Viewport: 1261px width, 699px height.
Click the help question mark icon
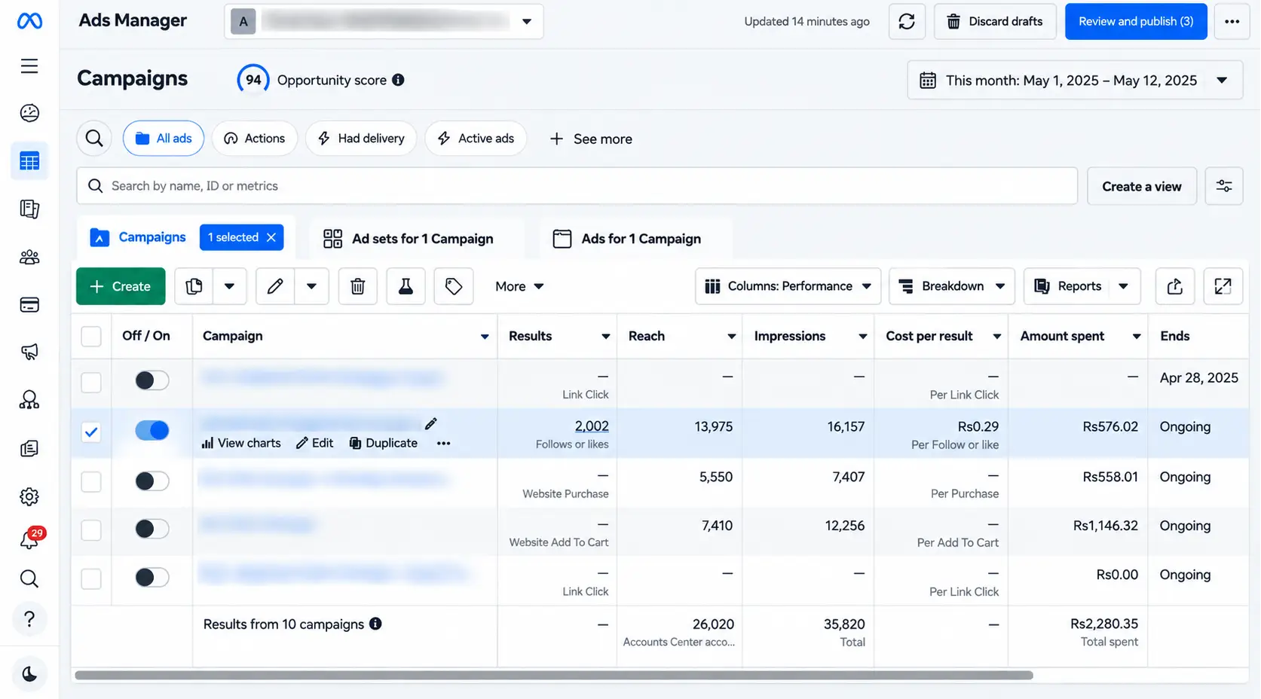click(x=29, y=619)
